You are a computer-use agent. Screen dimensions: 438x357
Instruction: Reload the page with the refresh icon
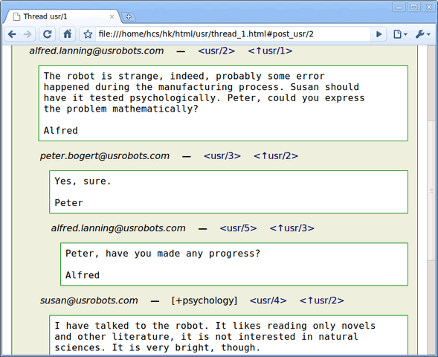(x=47, y=34)
